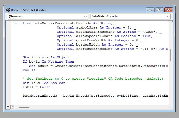This screenshot has width=179, height=118.
Task: Maximize the Module1 code window
Action: 159,10
